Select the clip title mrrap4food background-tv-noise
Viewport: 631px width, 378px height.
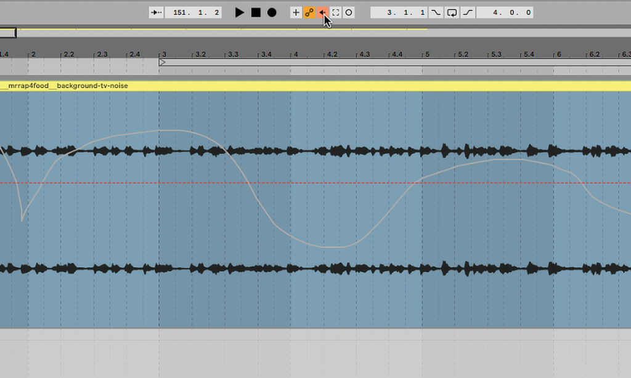pyautogui.click(x=68, y=86)
